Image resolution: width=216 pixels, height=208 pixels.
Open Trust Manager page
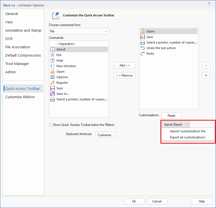[17, 64]
